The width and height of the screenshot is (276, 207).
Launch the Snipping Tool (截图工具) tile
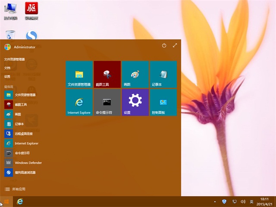click(x=107, y=74)
